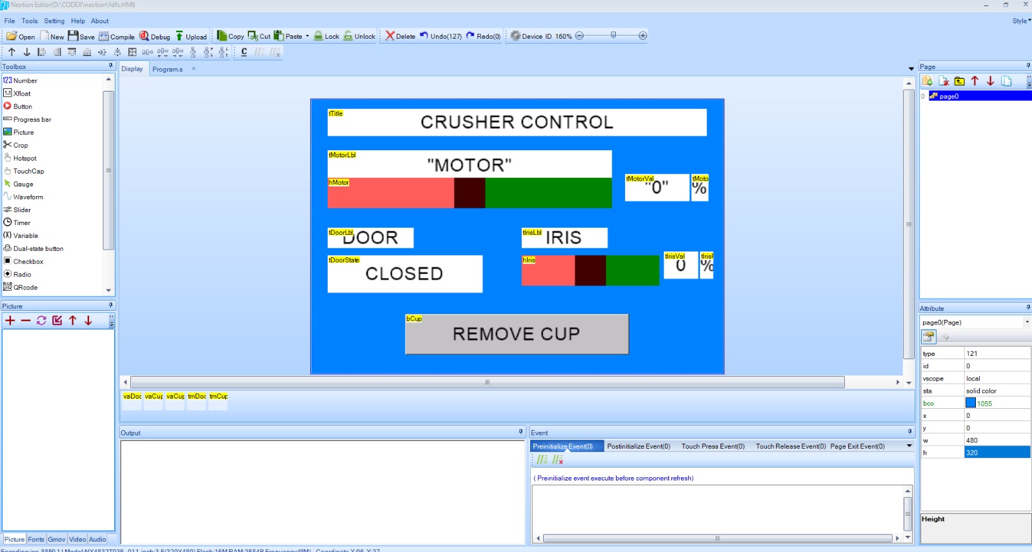The image size is (1032, 552).
Task: Toggle the Attribute panel pin
Action: pyautogui.click(x=1028, y=308)
